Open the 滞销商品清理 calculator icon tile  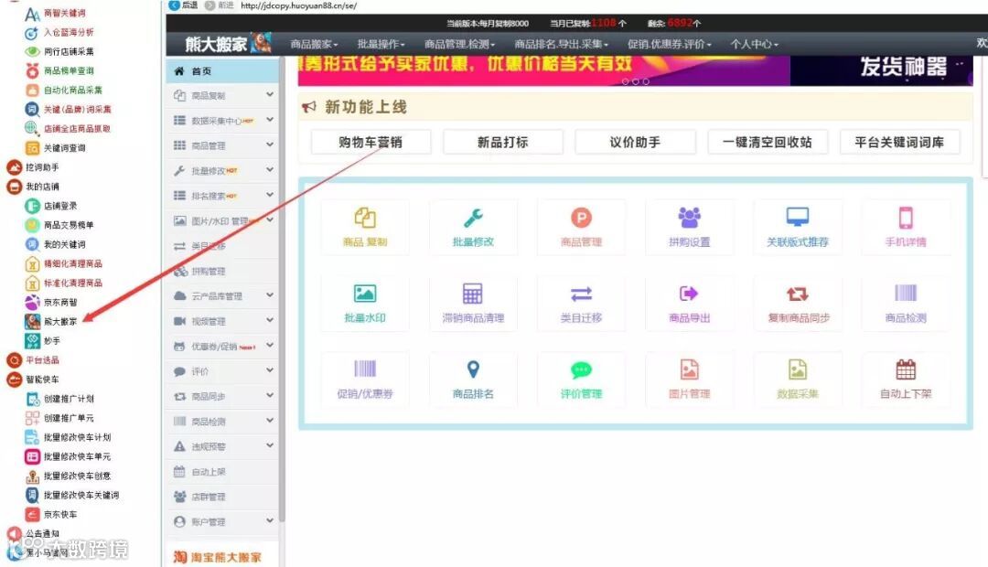[x=473, y=303]
